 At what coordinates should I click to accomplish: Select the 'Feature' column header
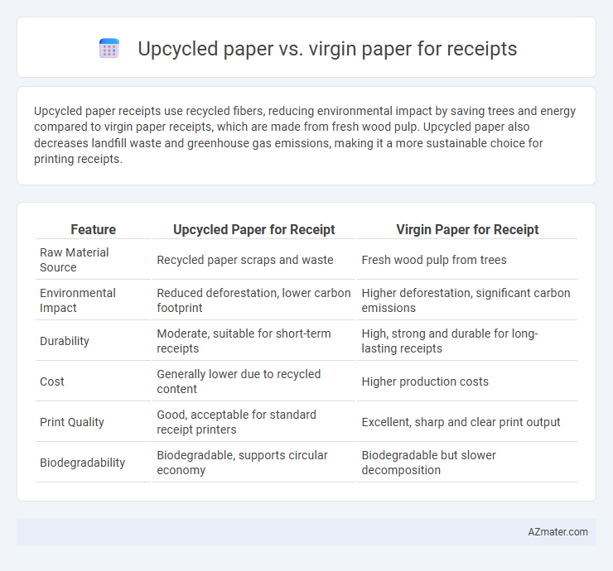pyautogui.click(x=93, y=230)
